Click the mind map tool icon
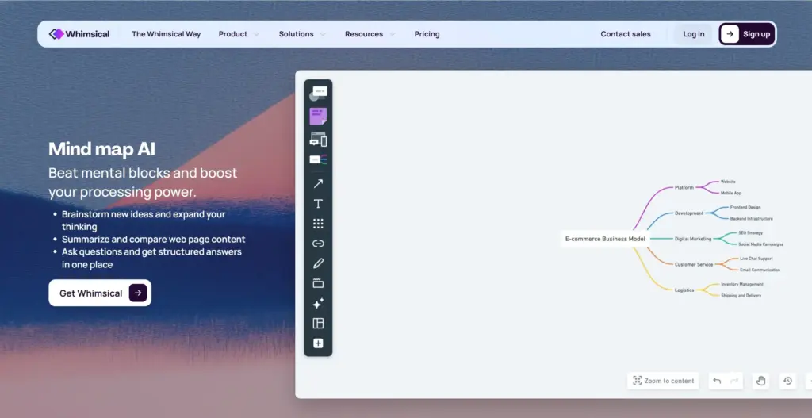This screenshot has width=812, height=418. click(x=318, y=159)
